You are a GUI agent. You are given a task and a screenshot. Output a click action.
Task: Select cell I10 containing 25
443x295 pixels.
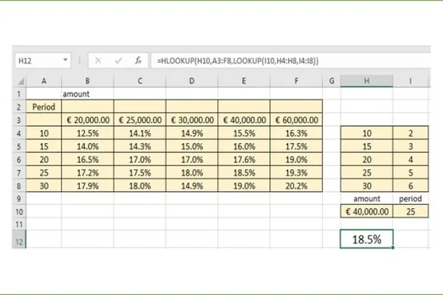(x=411, y=212)
